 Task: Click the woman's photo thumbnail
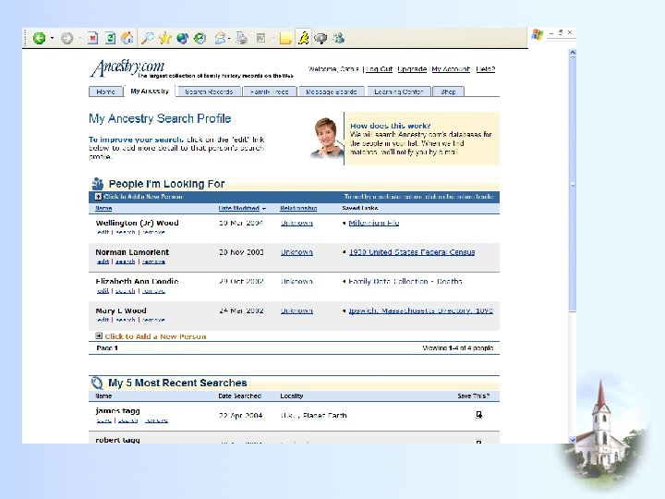pyautogui.click(x=327, y=138)
